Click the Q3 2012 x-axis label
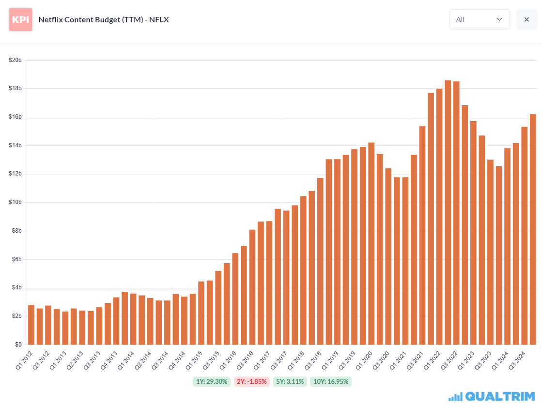Viewport: 542px width, 411px height. [41, 361]
